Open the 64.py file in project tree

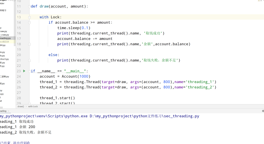coord(3,45)
